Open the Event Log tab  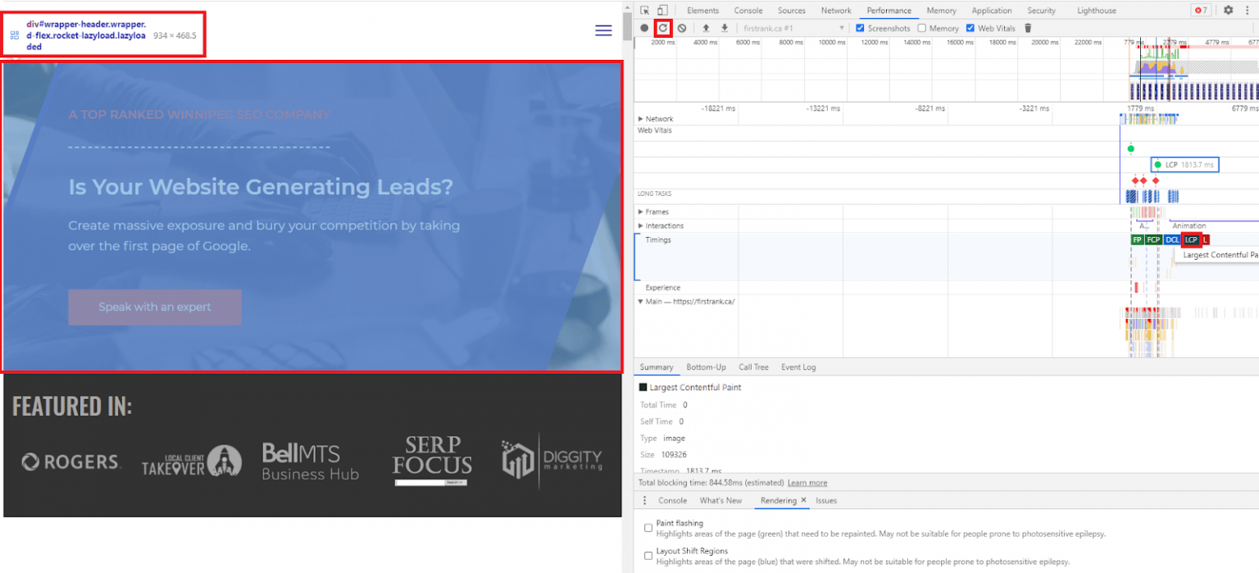[798, 367]
